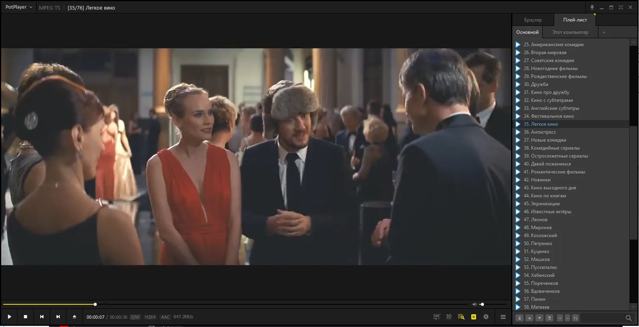Click play icon beside 41. Романтические фильмы

coord(518,172)
